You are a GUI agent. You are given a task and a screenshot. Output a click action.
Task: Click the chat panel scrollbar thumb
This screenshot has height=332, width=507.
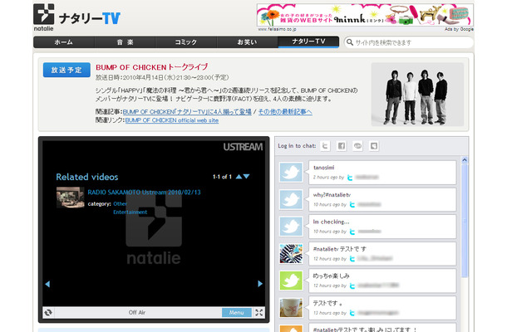coord(465,222)
